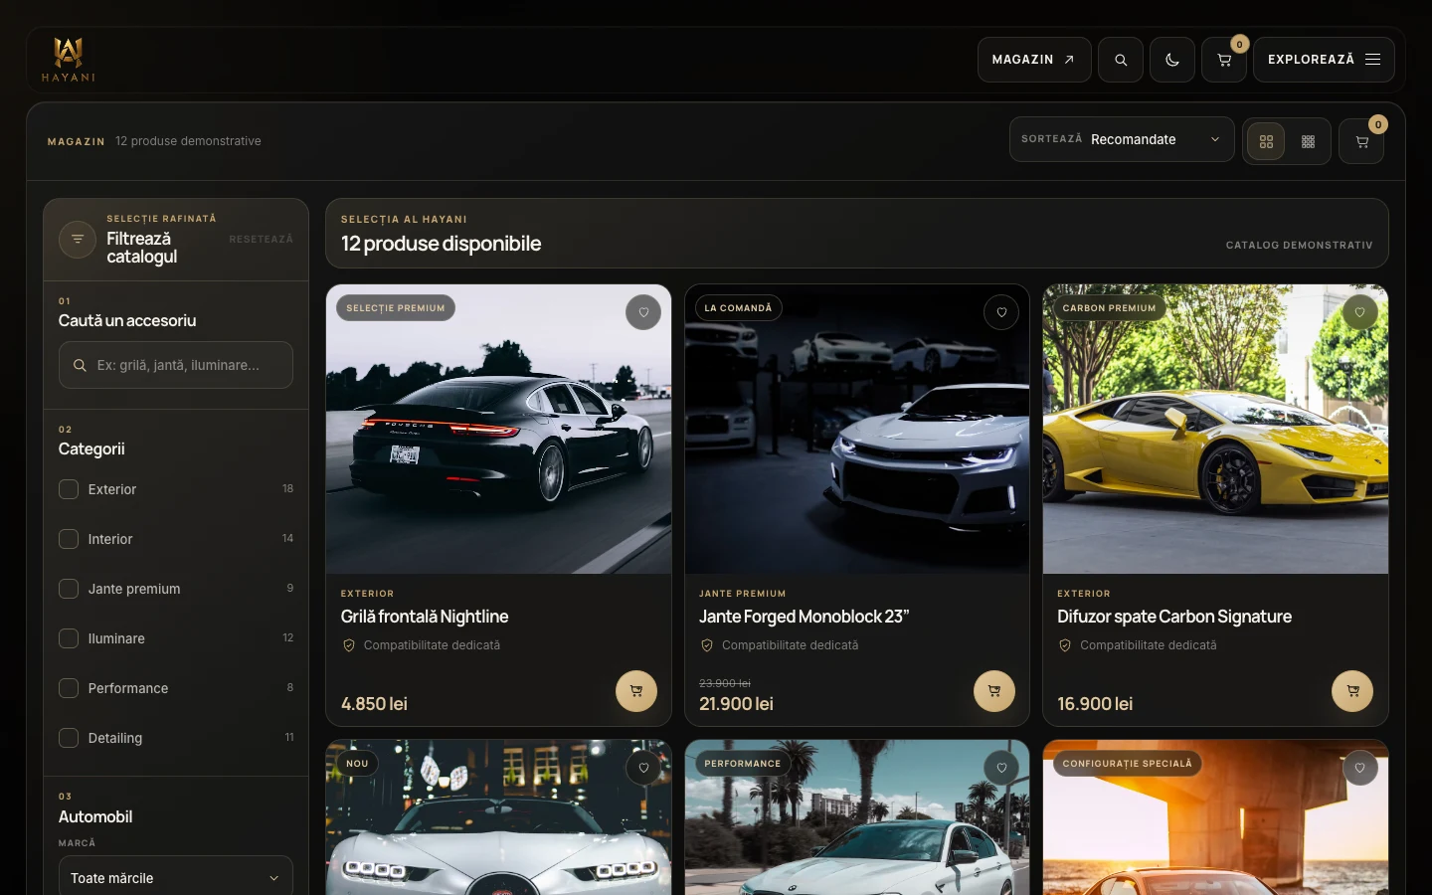The height and width of the screenshot is (895, 1432).
Task: Open the Magazin link in header
Action: click(x=1034, y=60)
